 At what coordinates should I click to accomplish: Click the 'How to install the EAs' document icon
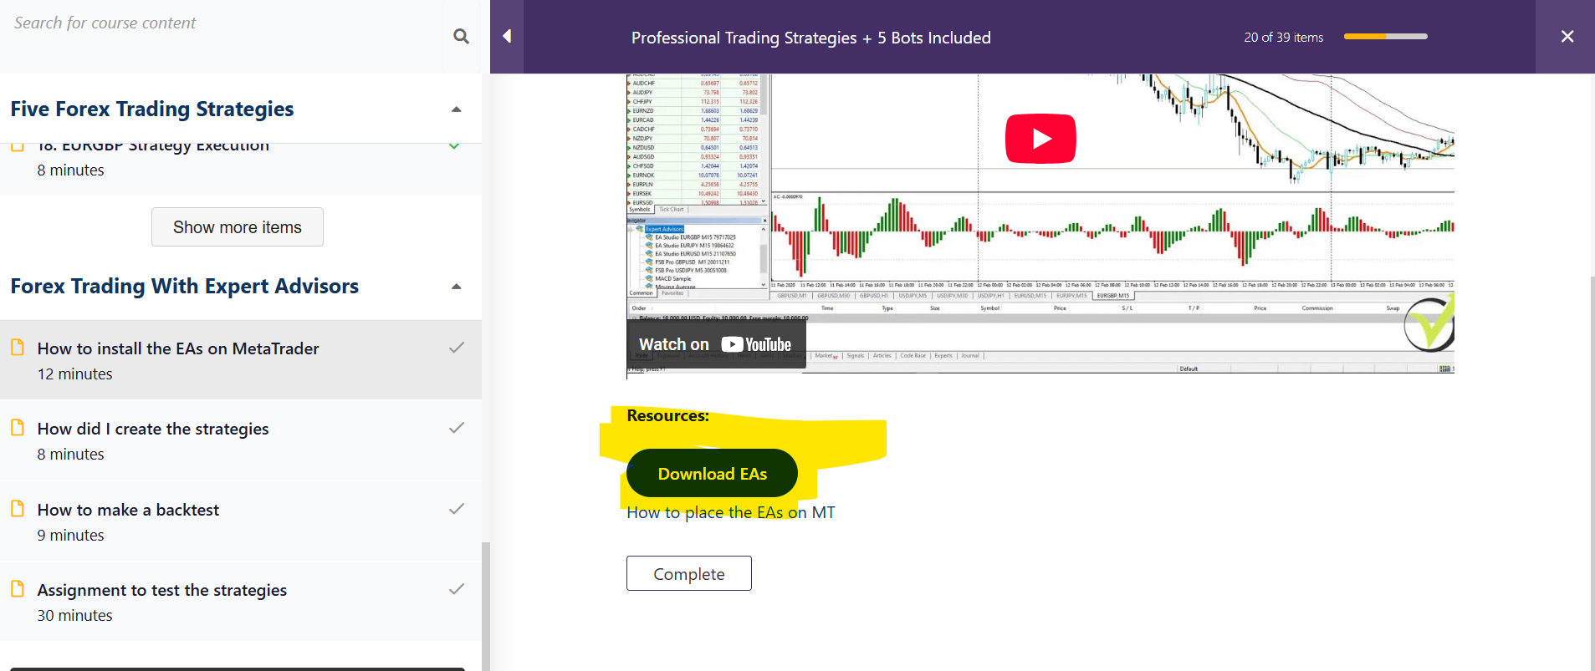pos(18,348)
